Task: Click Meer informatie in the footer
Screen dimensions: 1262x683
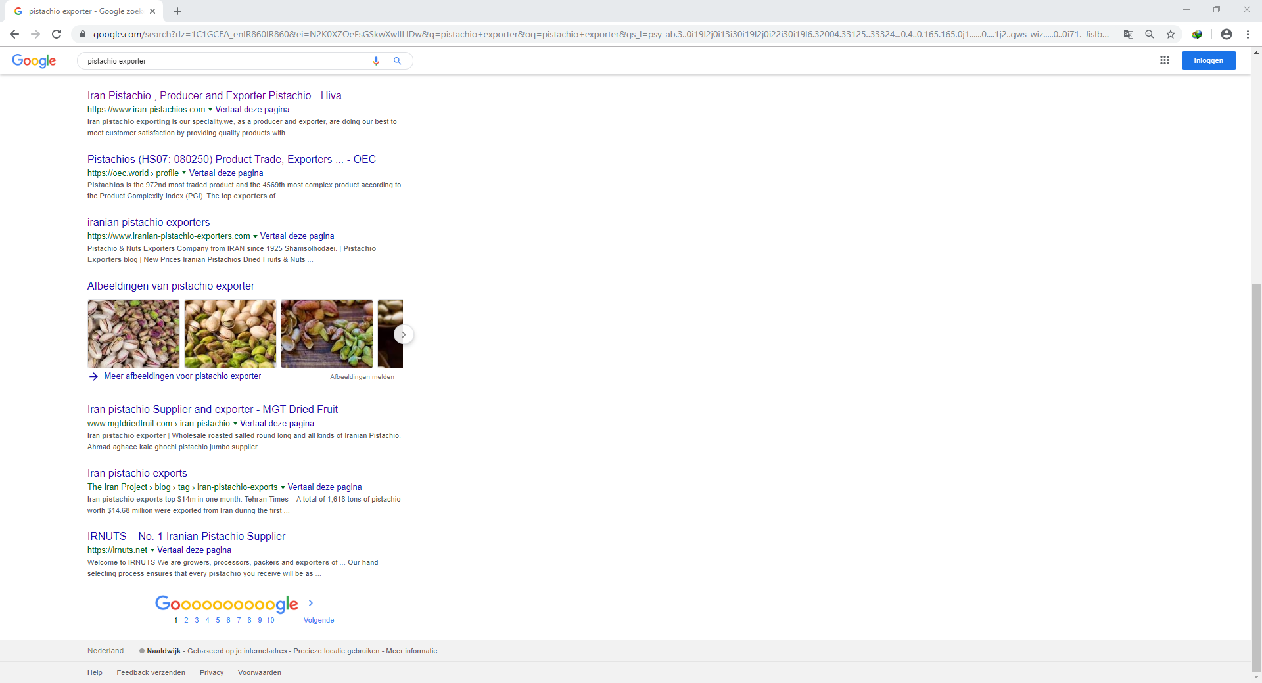Action: click(x=411, y=651)
